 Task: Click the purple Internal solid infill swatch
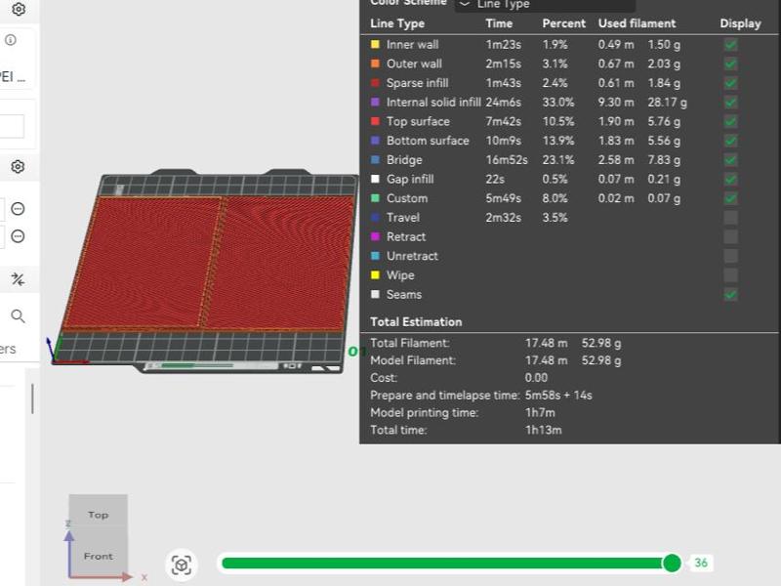click(375, 103)
